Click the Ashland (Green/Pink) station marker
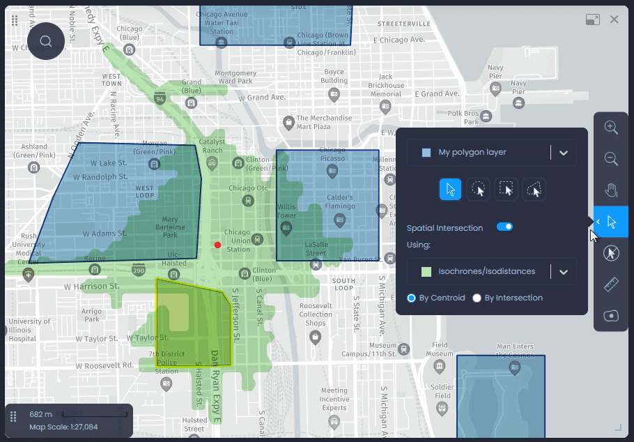 (x=33, y=167)
